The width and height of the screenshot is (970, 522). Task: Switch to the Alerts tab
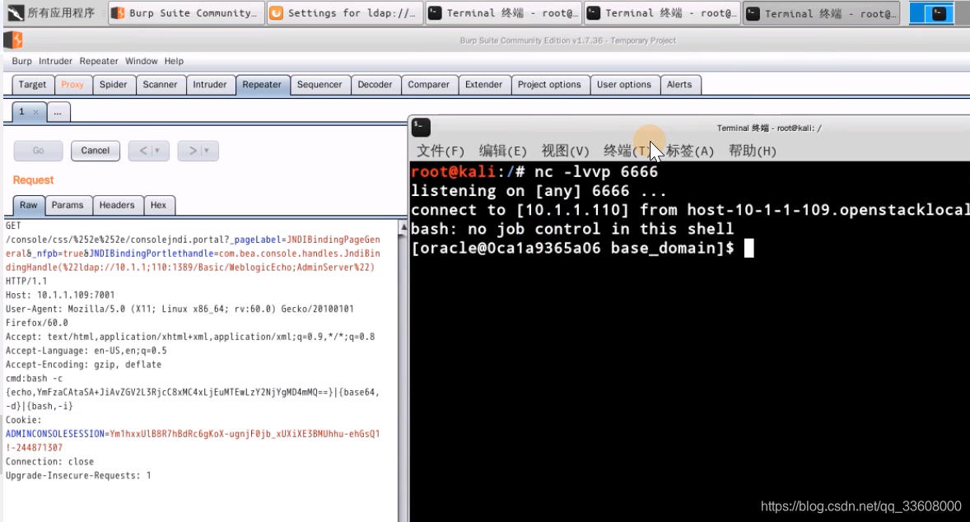679,85
